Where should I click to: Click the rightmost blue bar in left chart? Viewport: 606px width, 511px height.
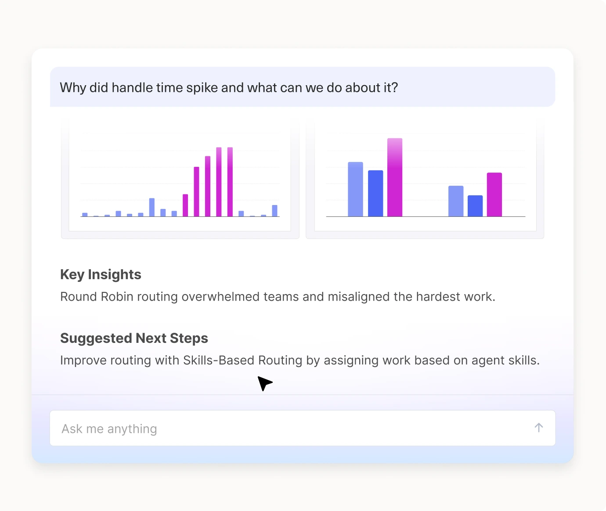point(274,211)
